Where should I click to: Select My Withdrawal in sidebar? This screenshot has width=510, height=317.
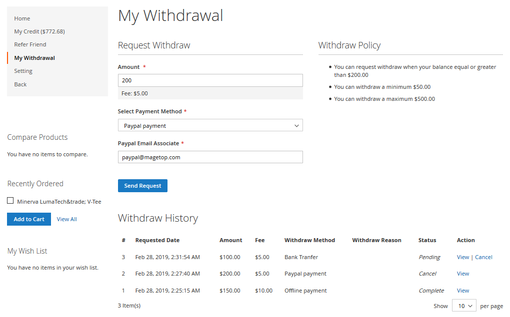34,58
